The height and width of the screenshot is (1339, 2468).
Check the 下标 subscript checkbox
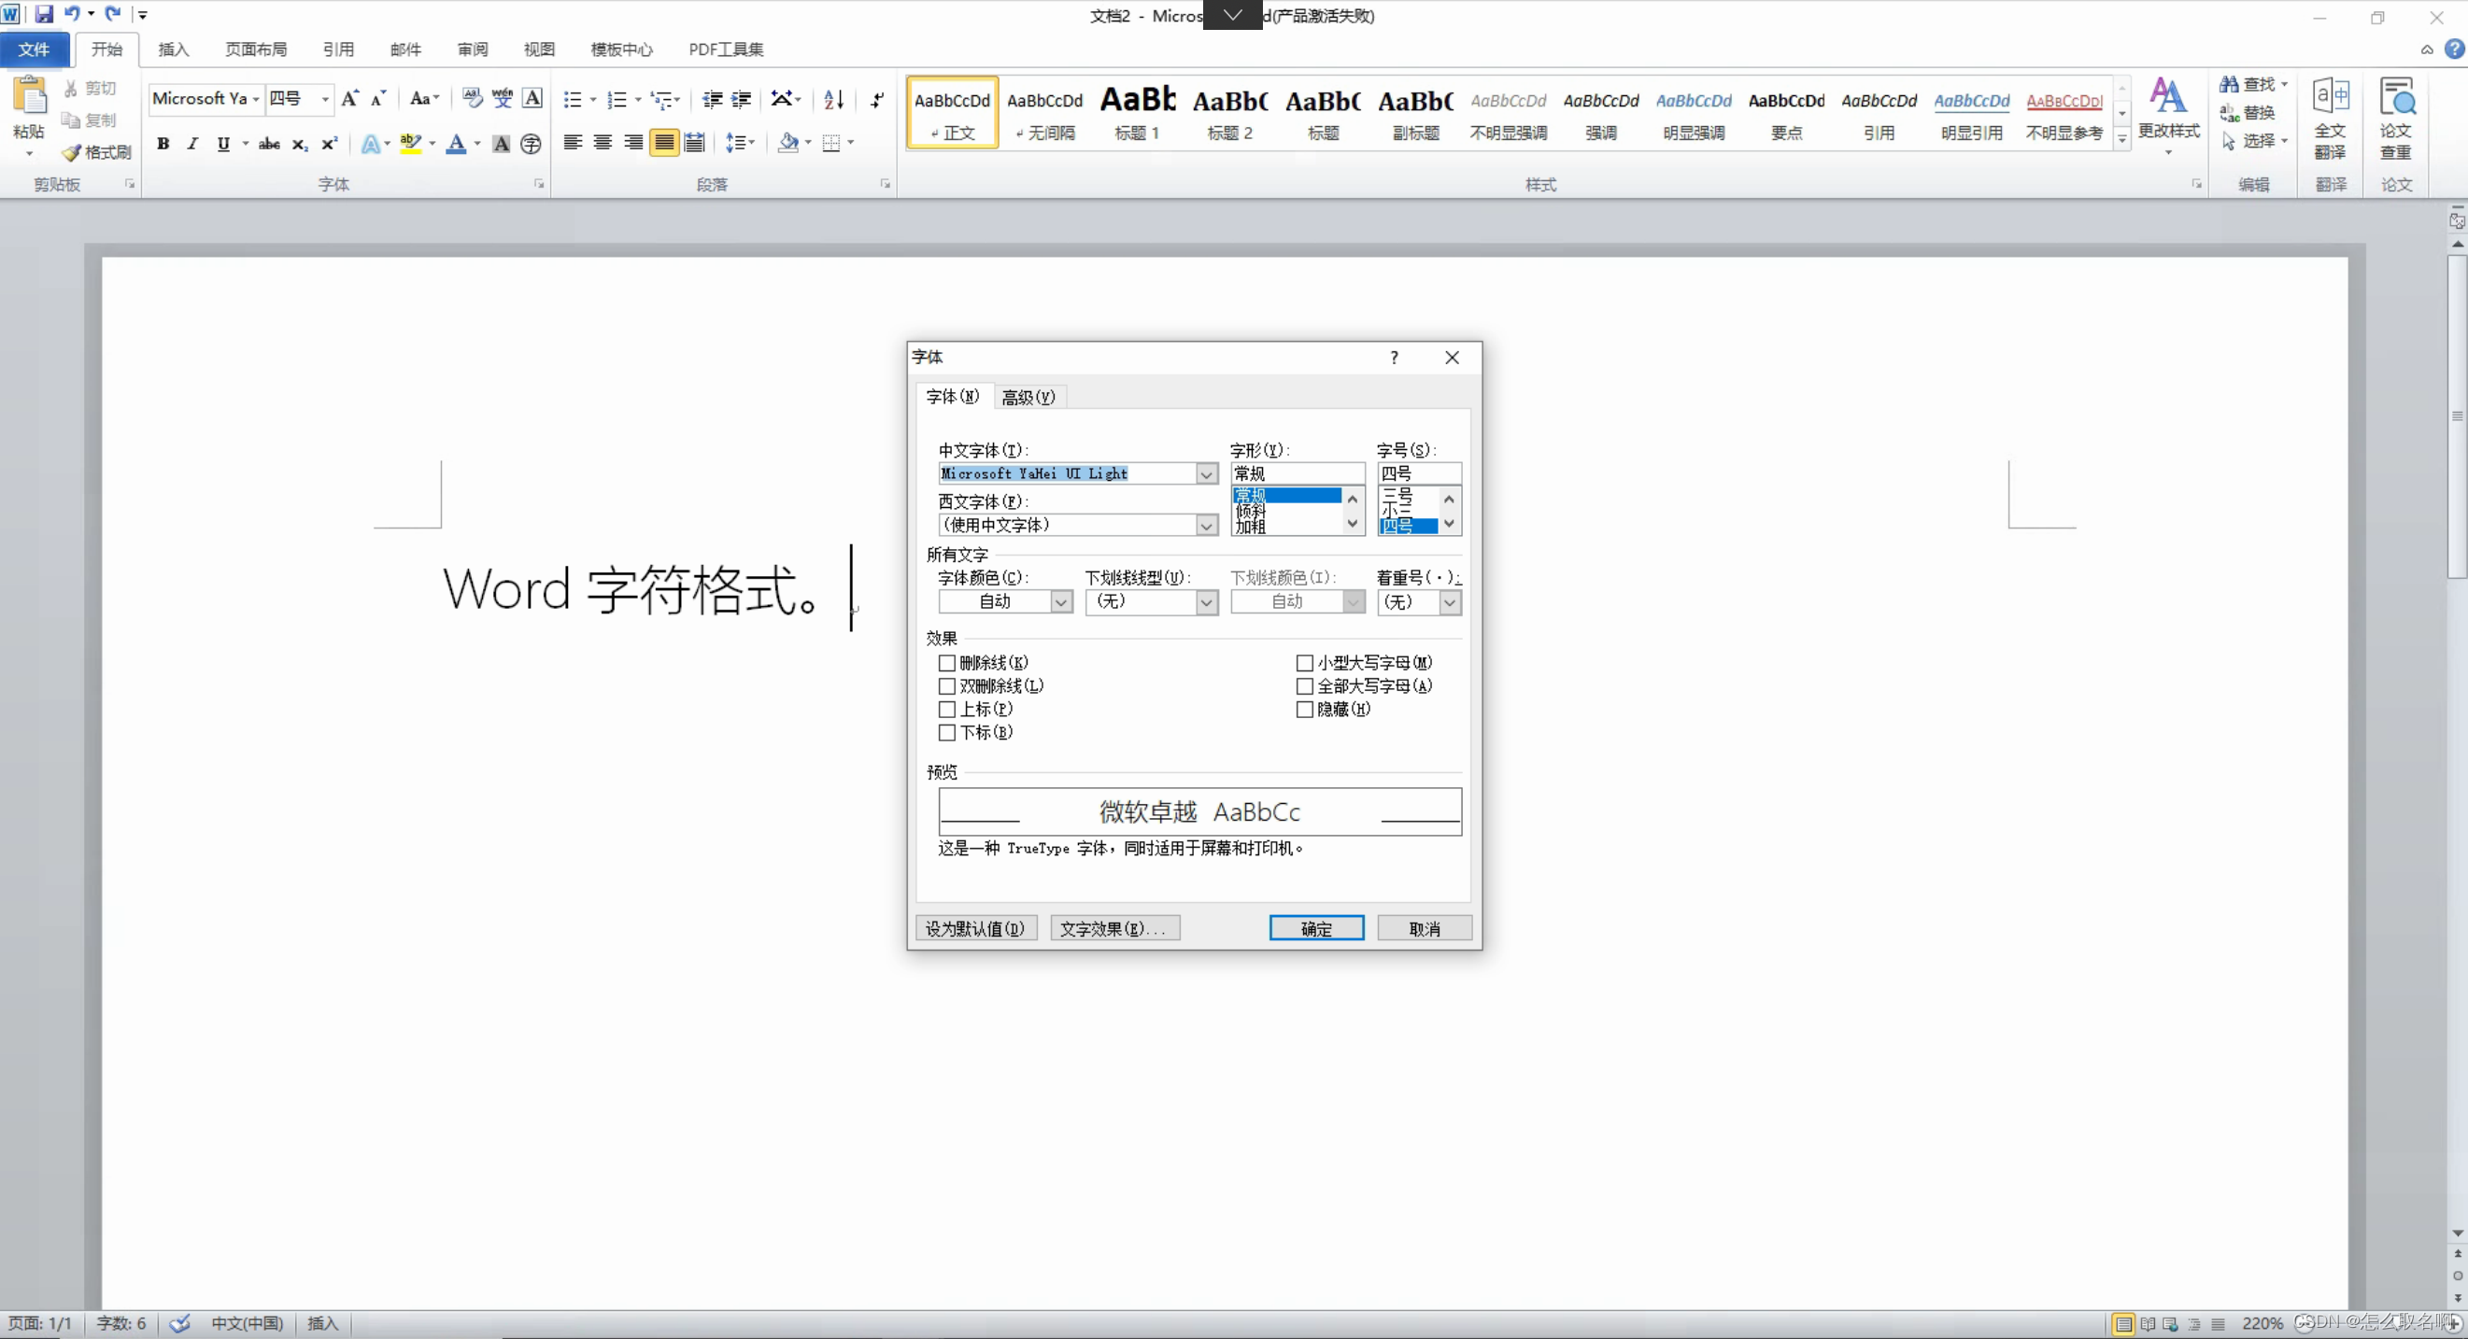pos(946,733)
